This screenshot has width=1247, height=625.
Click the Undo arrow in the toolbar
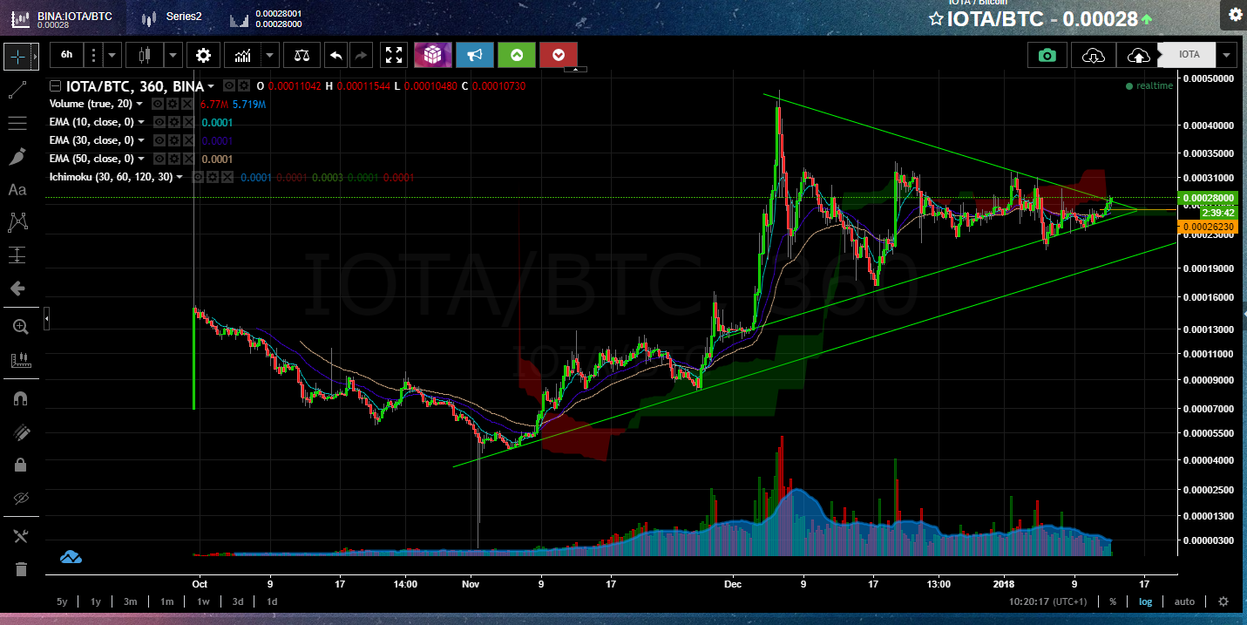[337, 55]
